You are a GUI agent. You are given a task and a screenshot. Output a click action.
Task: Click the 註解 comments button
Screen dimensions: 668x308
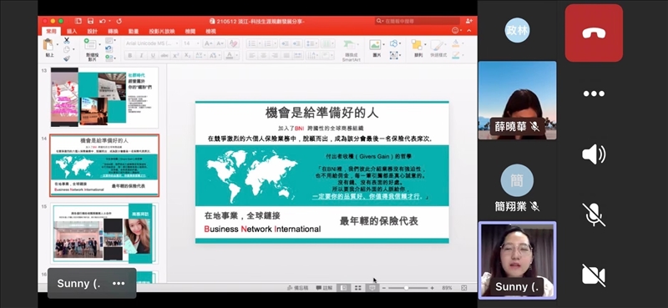click(x=324, y=288)
